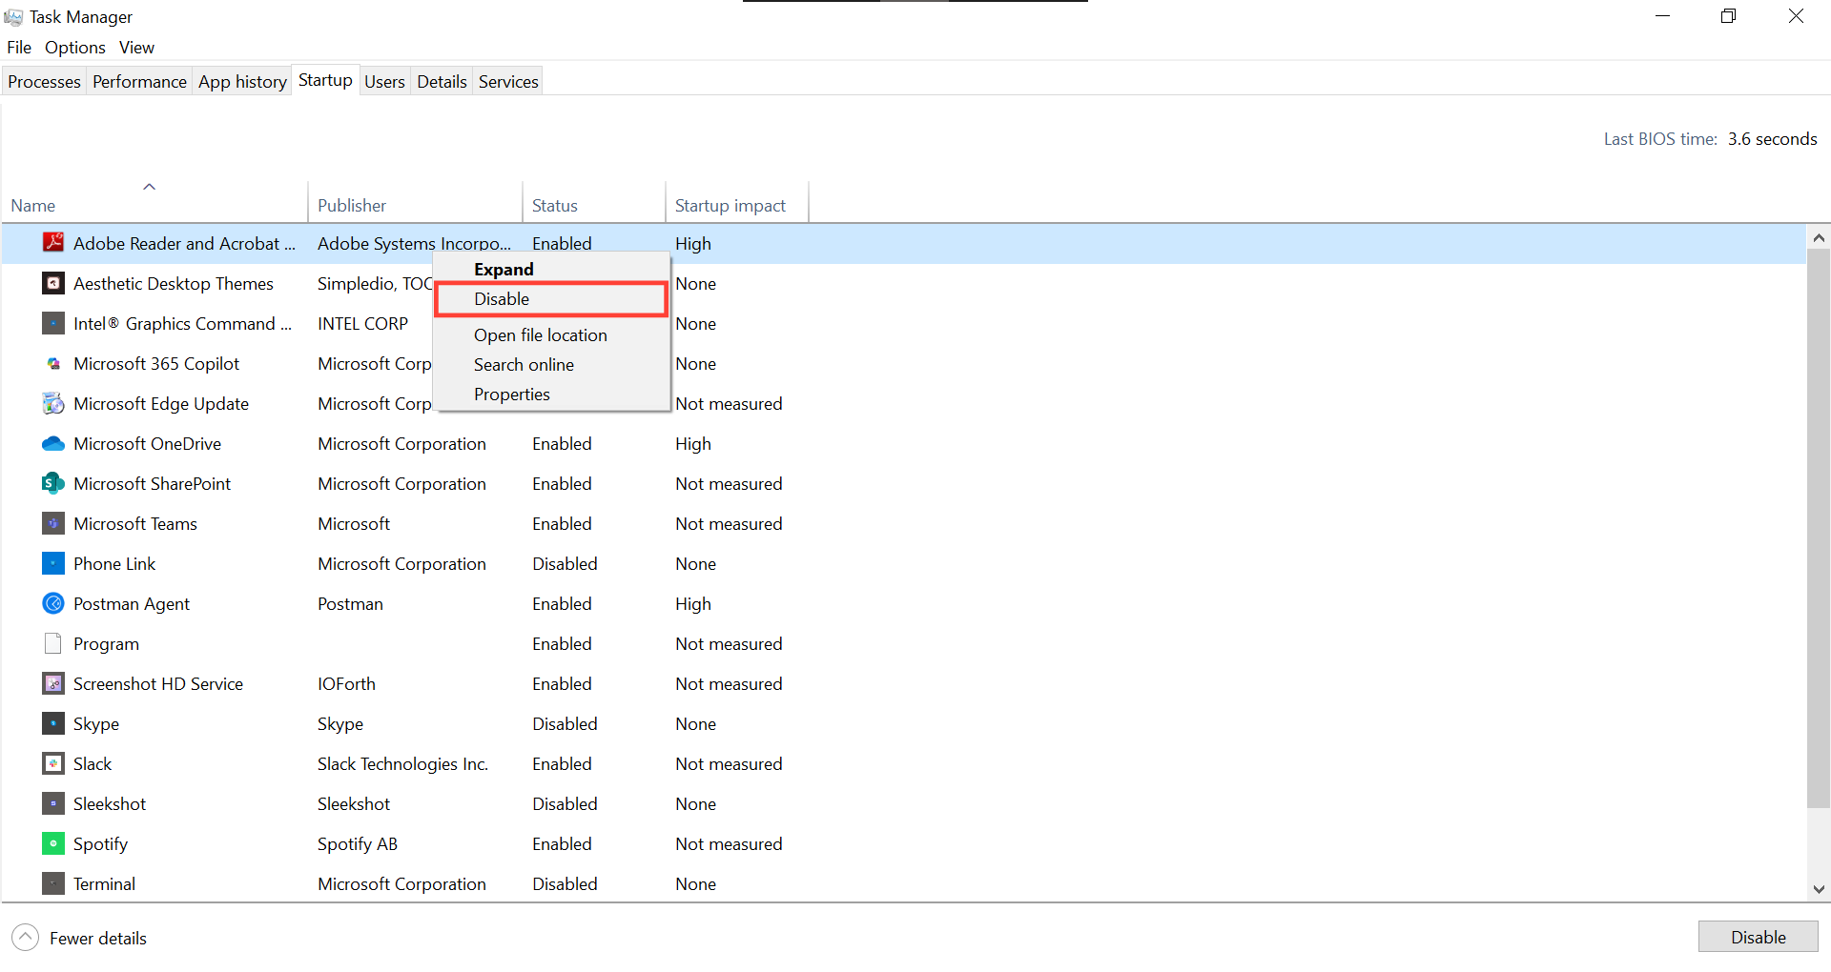Image resolution: width=1831 pixels, height=972 pixels.
Task: Select the Microsoft Teams icon
Action: 53,523
